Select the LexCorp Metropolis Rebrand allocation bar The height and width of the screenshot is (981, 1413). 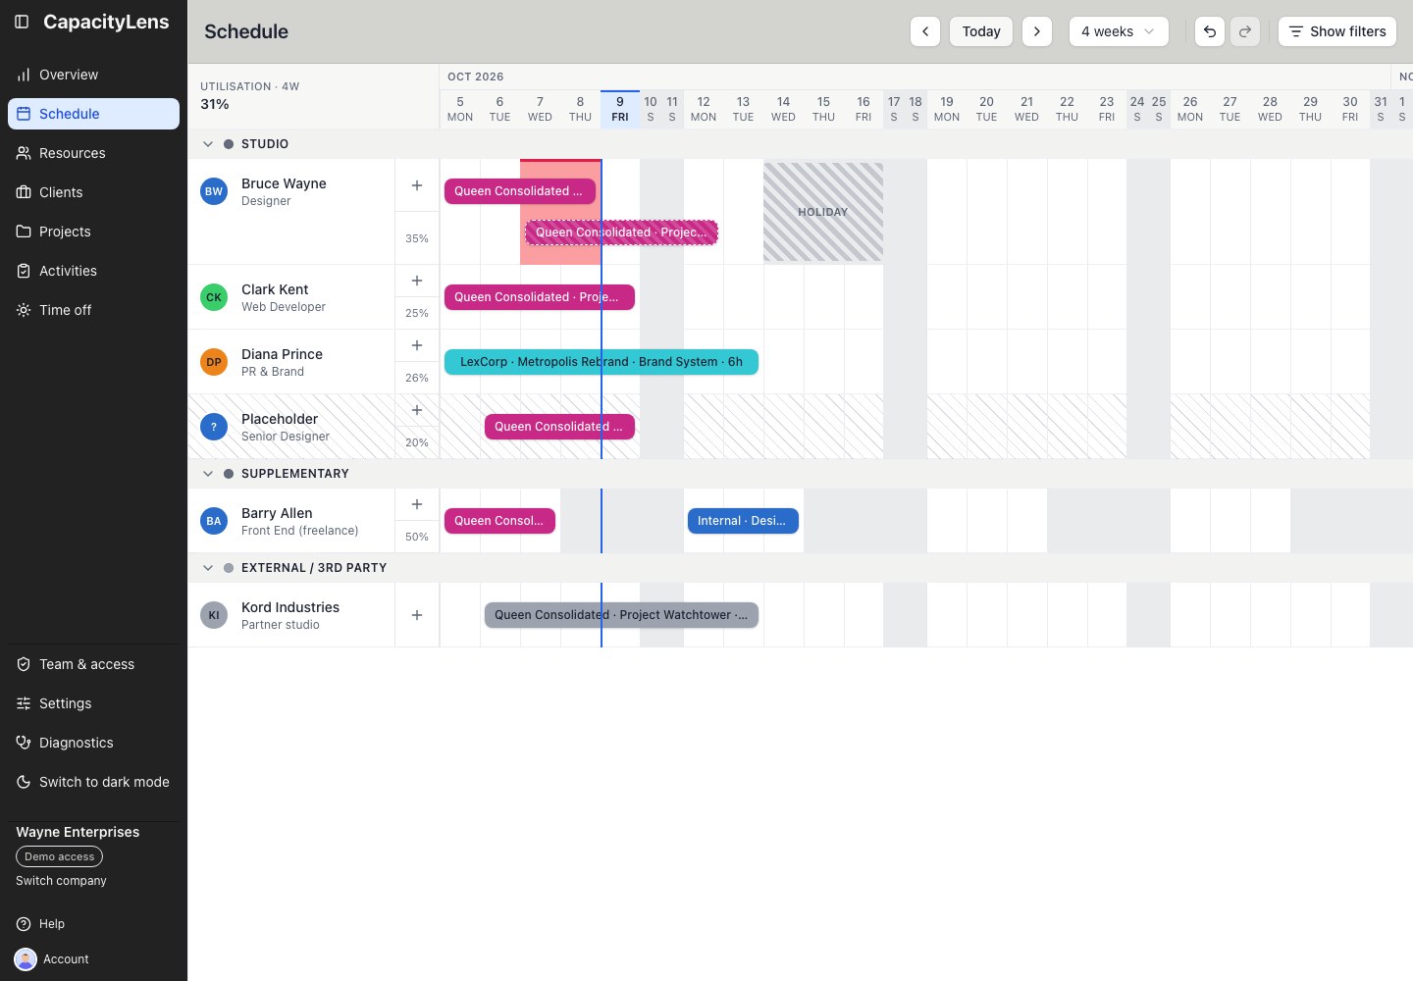tap(602, 362)
